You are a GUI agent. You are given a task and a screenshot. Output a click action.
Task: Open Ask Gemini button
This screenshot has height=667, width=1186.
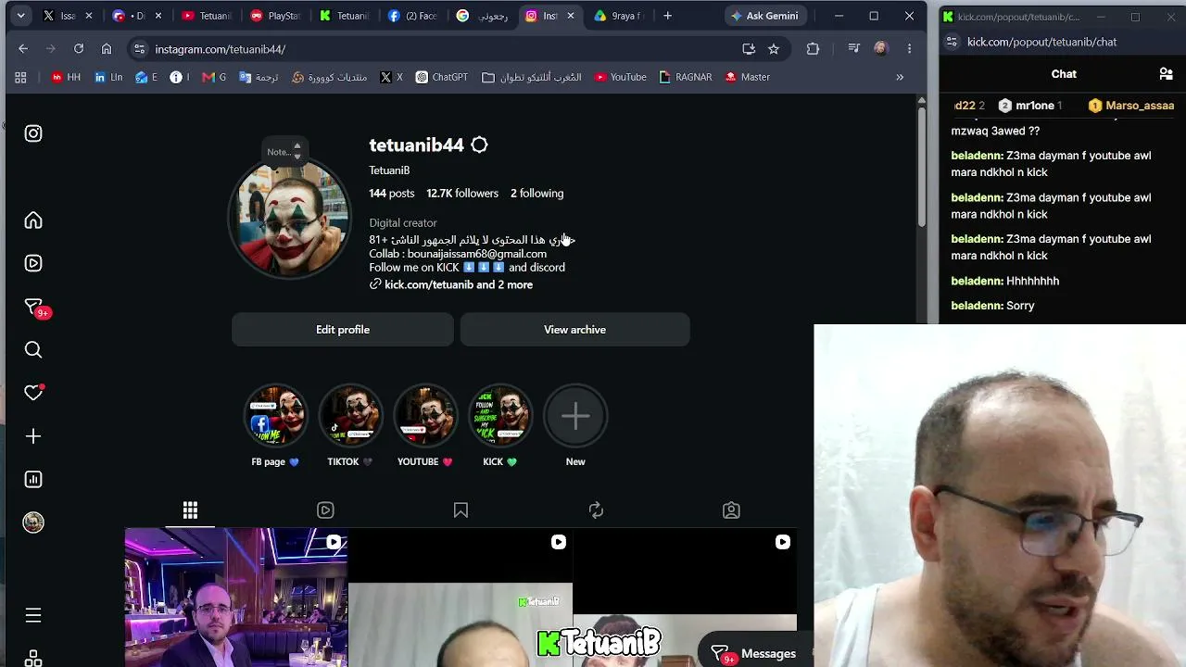[764, 16]
